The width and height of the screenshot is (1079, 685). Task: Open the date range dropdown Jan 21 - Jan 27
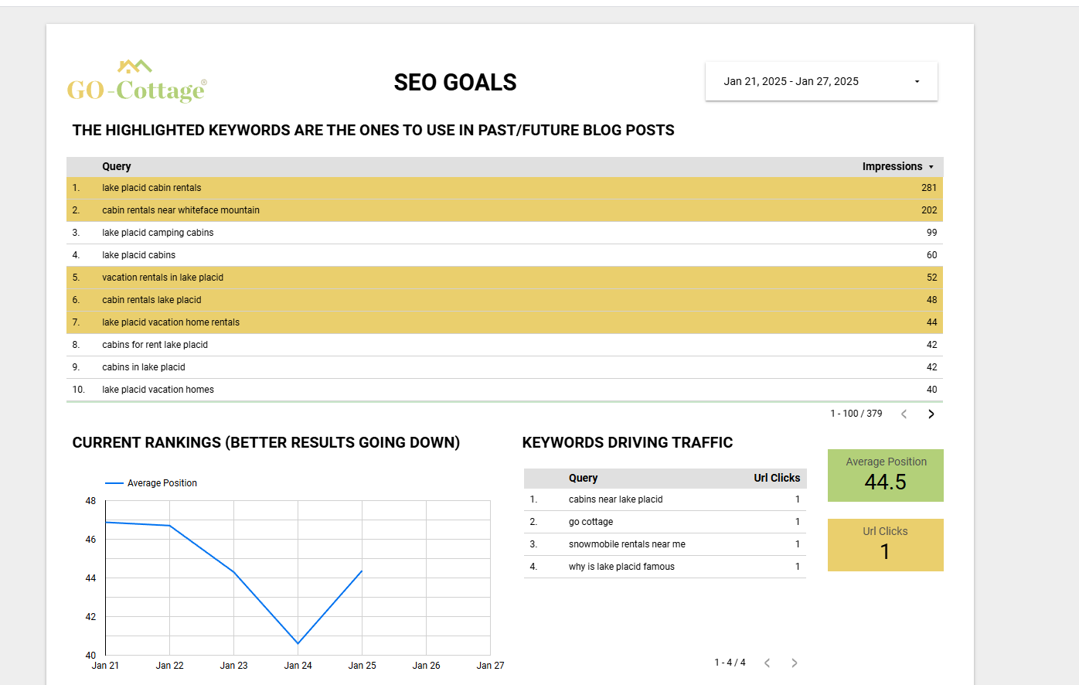[821, 81]
